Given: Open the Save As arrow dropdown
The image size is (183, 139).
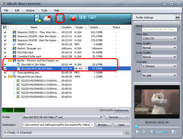Looking at the screenshot, I should click(127, 117).
